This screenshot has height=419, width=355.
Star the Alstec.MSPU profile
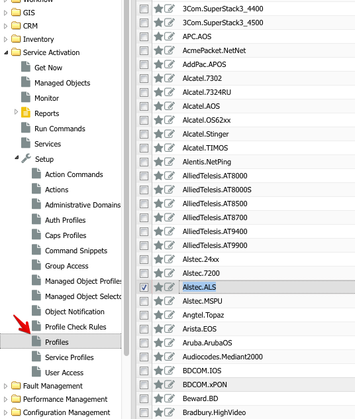click(158, 301)
